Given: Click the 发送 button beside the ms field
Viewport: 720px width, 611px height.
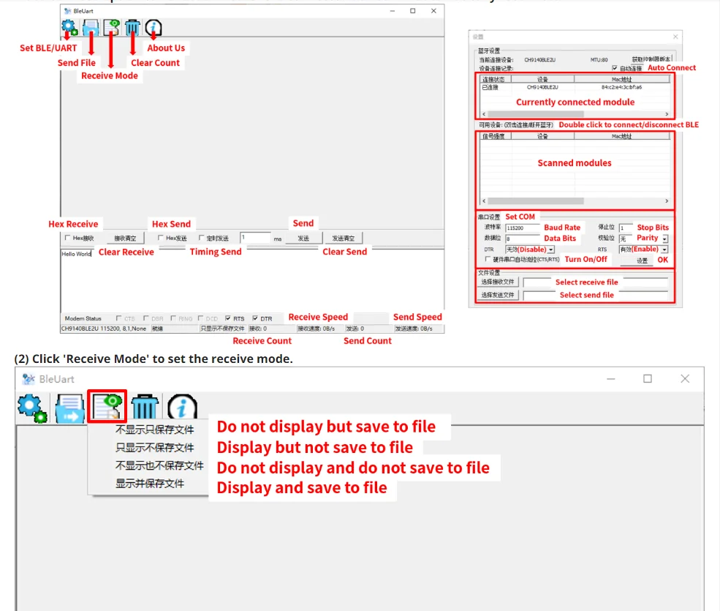Looking at the screenshot, I should [303, 238].
